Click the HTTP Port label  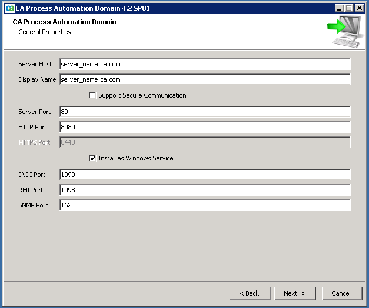coord(32,127)
